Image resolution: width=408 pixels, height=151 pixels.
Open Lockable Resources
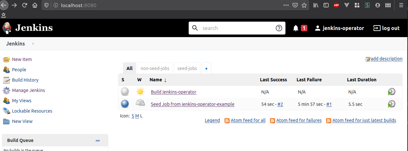[x=32, y=111]
